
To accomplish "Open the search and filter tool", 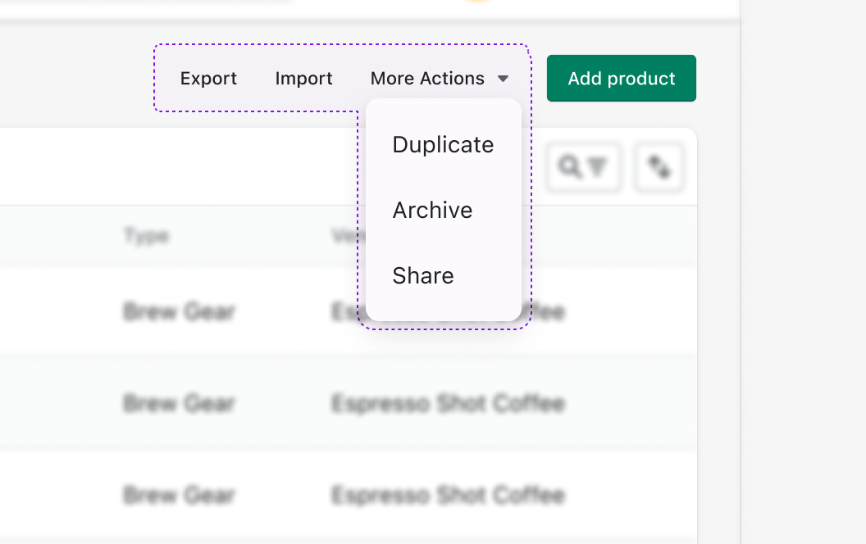I will (584, 166).
